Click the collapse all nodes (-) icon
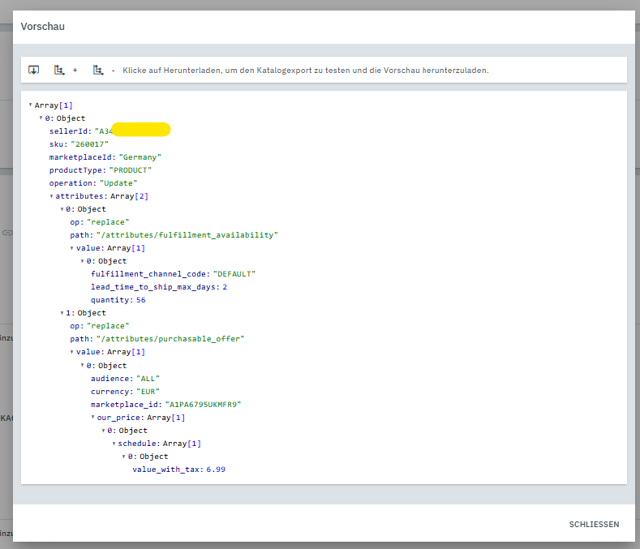Image resolution: width=640 pixels, height=549 pixels. pos(98,70)
